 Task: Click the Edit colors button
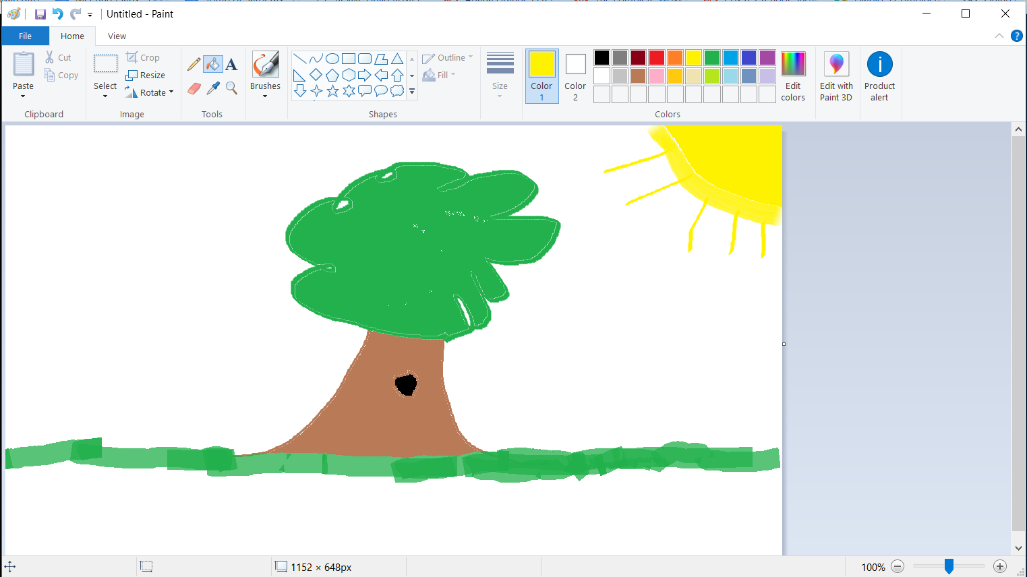tap(793, 77)
